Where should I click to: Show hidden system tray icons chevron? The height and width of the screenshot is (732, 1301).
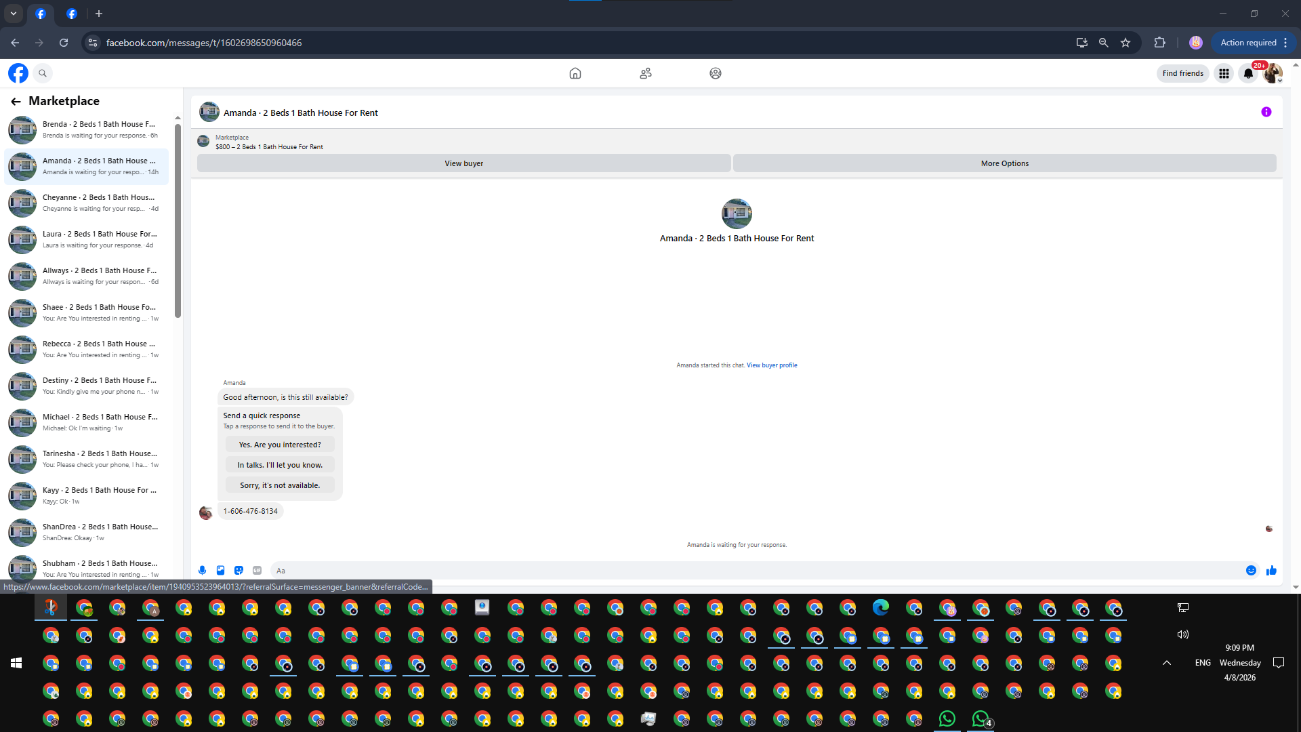[x=1167, y=663]
